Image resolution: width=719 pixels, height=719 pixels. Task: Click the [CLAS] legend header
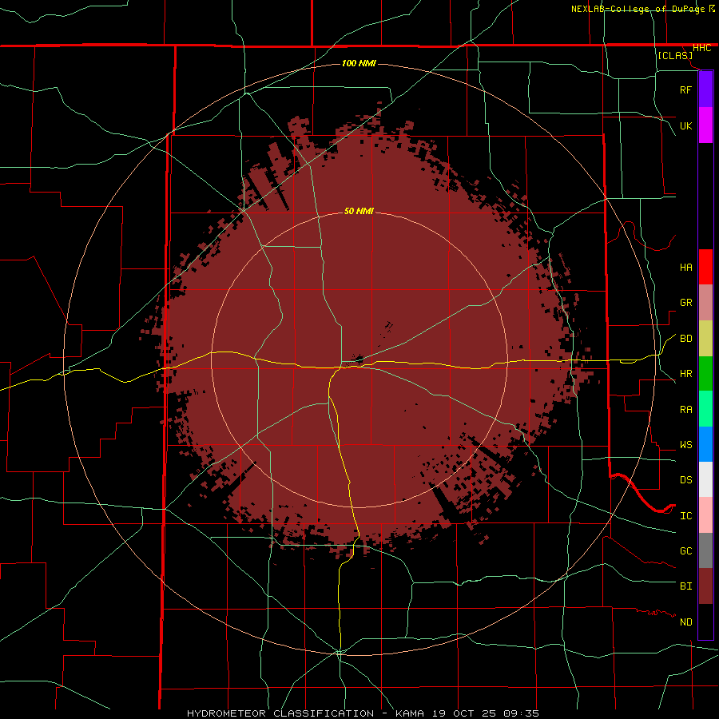click(675, 55)
